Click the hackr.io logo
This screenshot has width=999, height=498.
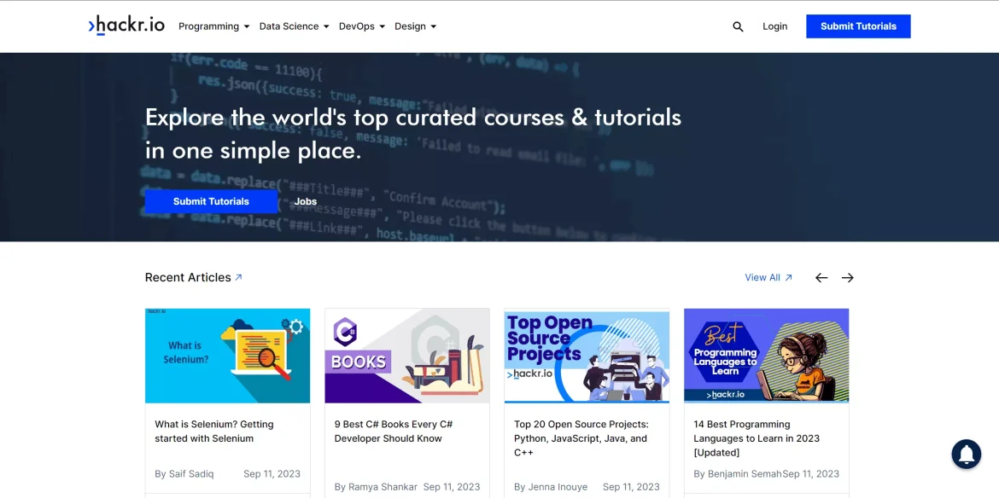tap(126, 26)
